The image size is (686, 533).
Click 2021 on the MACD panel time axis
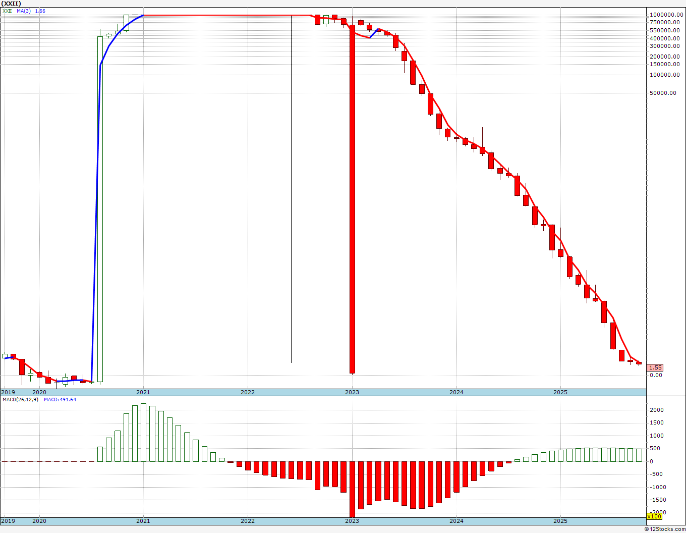click(143, 520)
